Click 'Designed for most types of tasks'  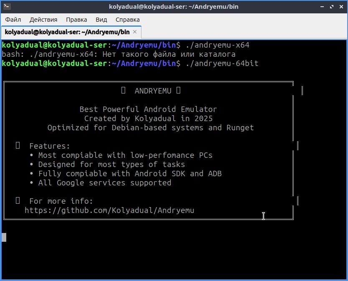coord(111,165)
